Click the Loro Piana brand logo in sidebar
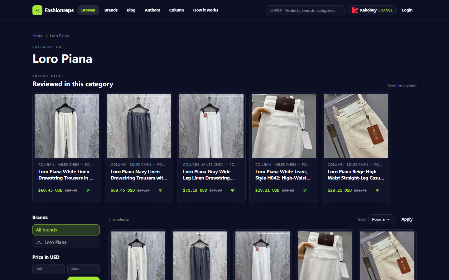This screenshot has height=280, width=449. point(39,242)
